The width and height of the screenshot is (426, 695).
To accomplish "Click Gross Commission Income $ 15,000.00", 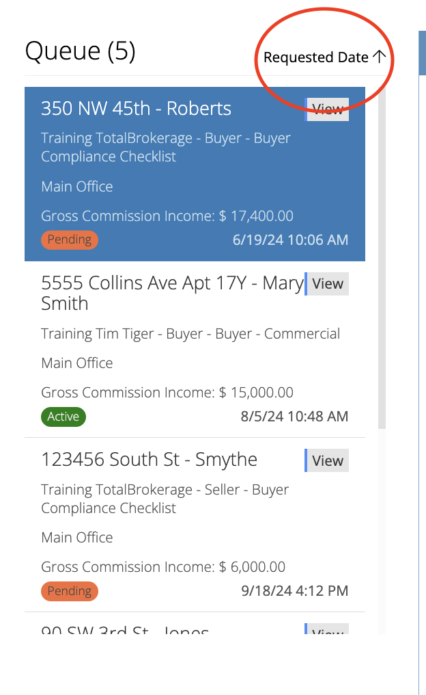I will [x=167, y=392].
